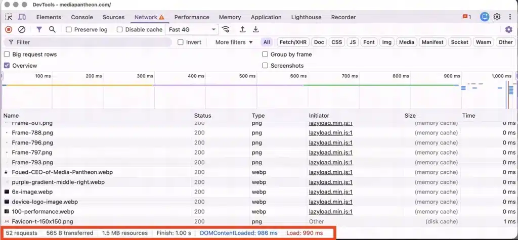Sort by the Status column header
518x240 pixels.
click(202, 116)
